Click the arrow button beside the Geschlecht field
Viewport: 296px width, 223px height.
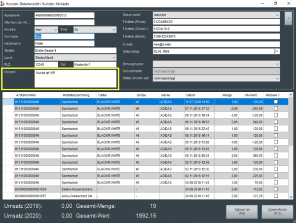tap(288, 18)
